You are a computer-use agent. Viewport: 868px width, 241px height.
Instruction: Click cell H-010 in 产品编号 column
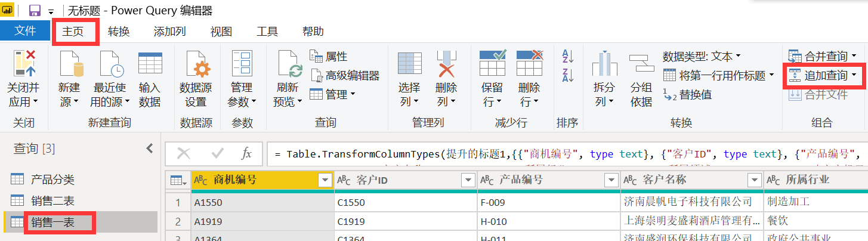point(549,221)
